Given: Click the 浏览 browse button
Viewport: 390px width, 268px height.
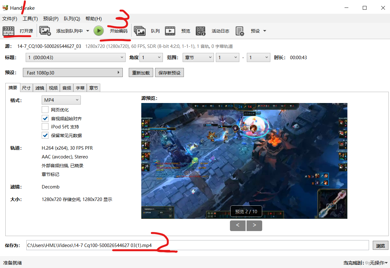Looking at the screenshot, I should click(x=381, y=245).
